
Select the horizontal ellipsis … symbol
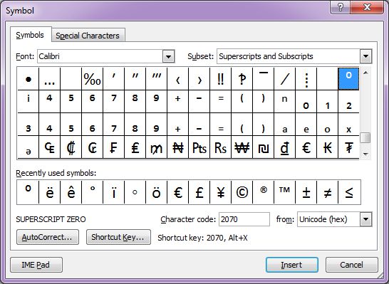[49, 78]
